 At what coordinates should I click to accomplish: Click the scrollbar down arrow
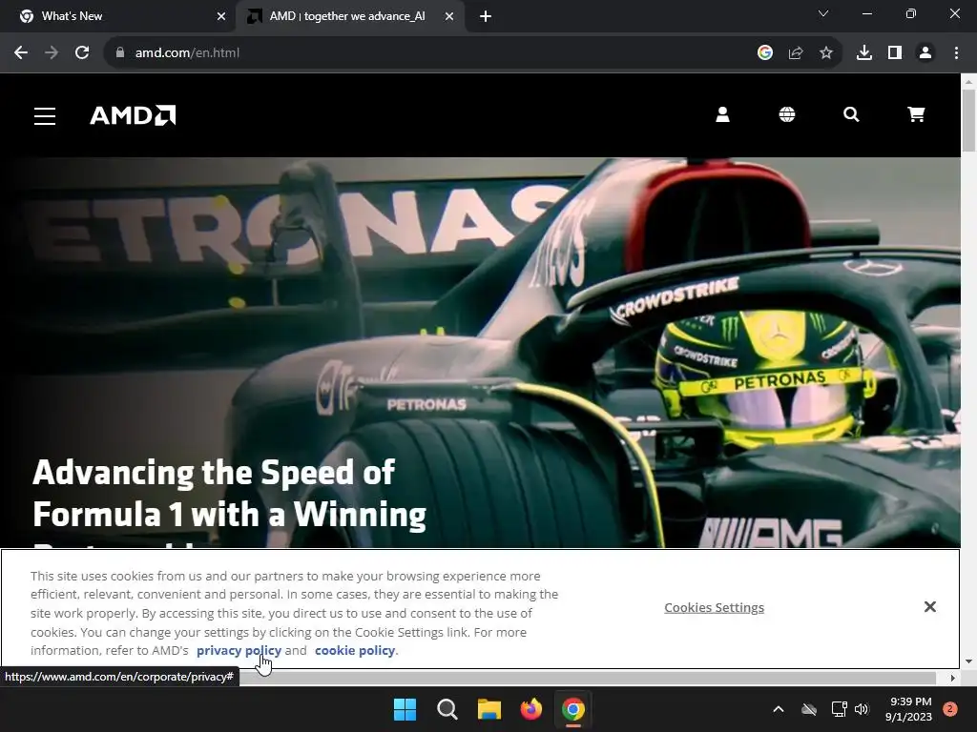(969, 661)
